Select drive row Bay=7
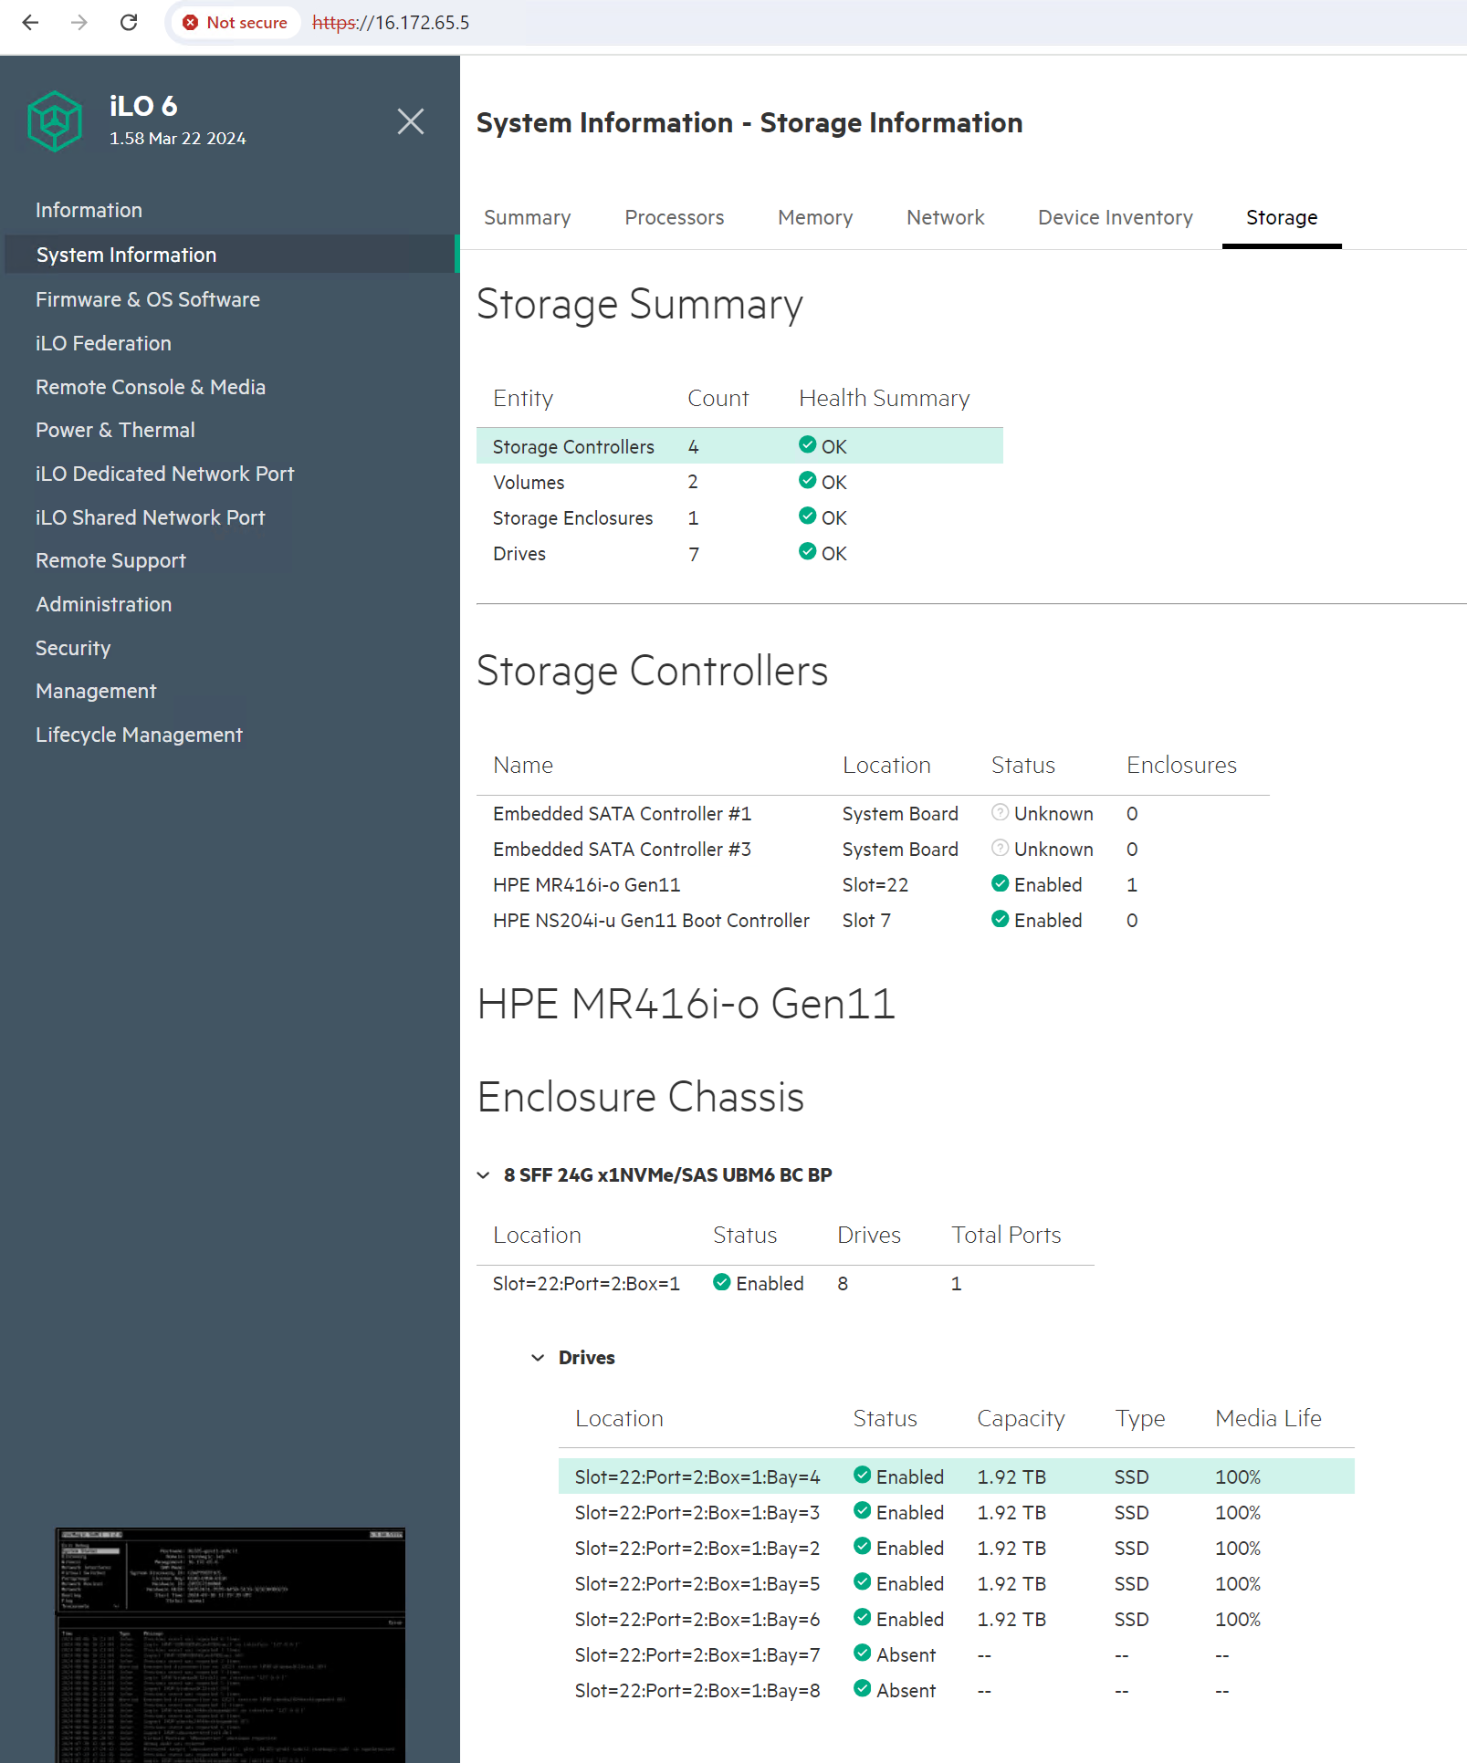 point(956,1654)
